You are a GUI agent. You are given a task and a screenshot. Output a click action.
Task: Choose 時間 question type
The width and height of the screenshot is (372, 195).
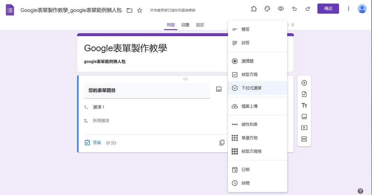[x=258, y=183]
